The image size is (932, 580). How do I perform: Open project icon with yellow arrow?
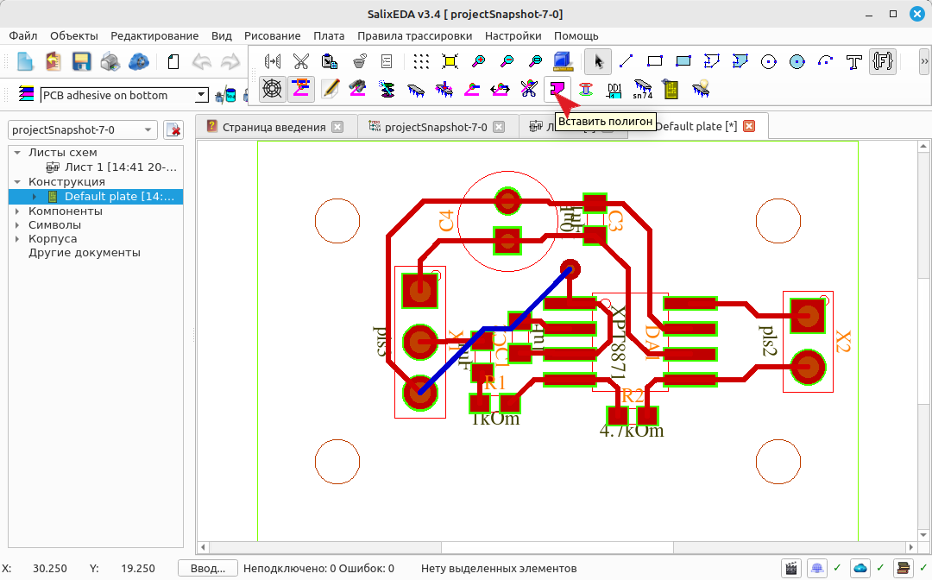click(54, 62)
